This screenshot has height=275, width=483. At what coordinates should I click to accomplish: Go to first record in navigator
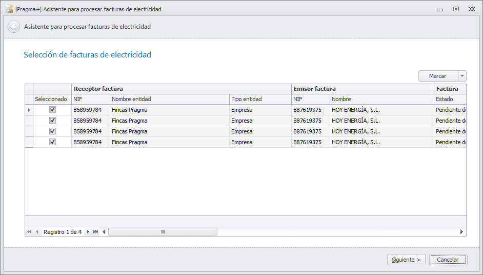29,232
